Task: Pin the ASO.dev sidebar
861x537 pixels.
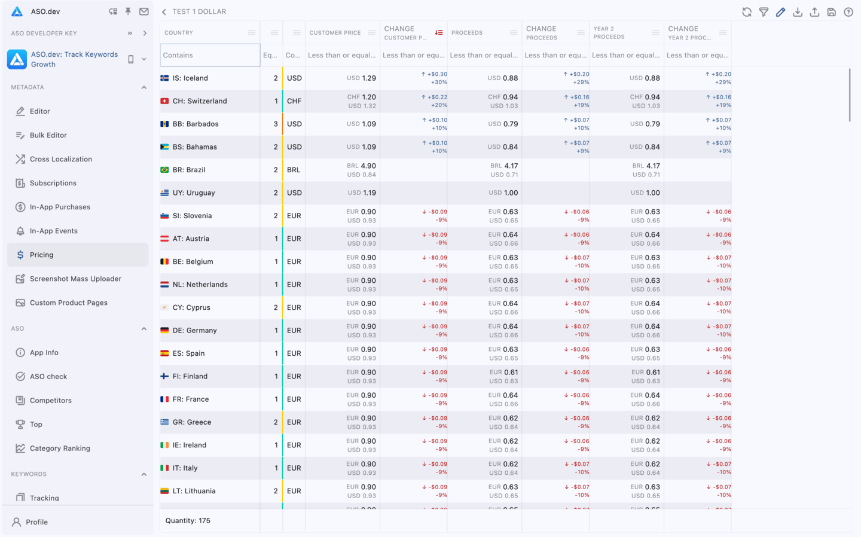Action: [127, 11]
